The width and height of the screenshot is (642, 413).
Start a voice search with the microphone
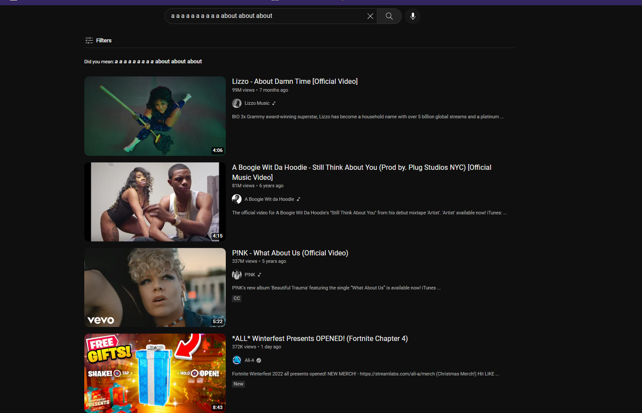[x=412, y=16]
